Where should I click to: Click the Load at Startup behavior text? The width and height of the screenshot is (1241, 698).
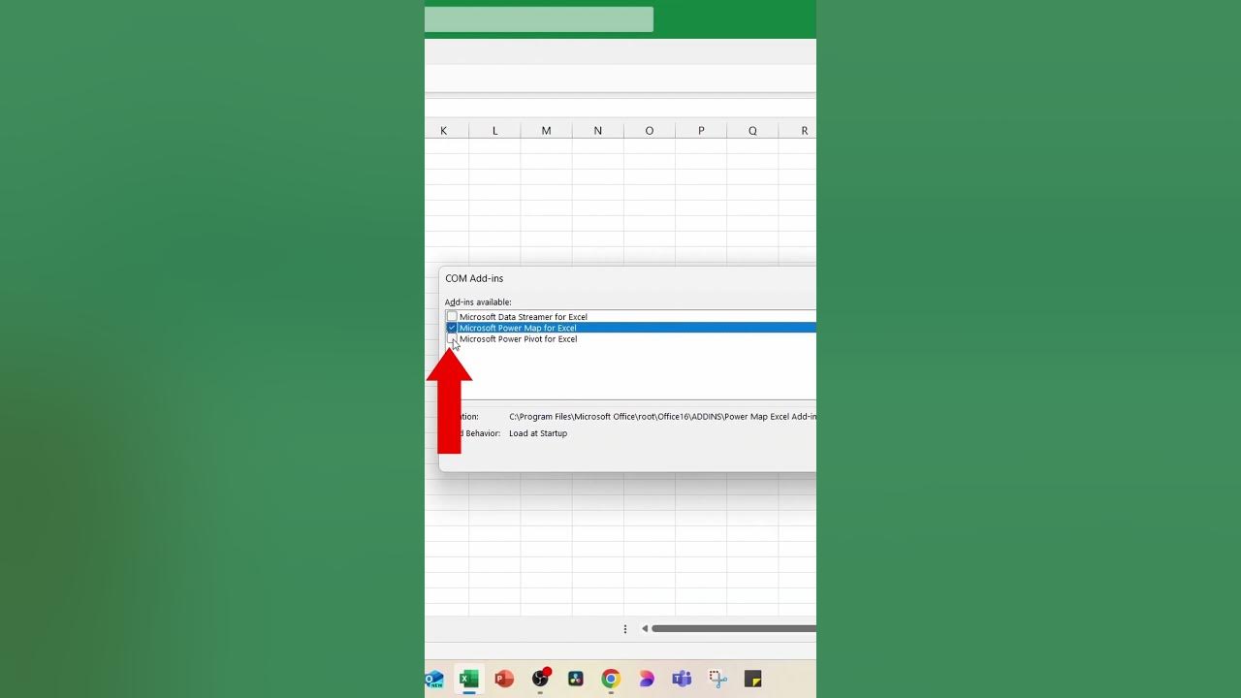[x=538, y=433]
